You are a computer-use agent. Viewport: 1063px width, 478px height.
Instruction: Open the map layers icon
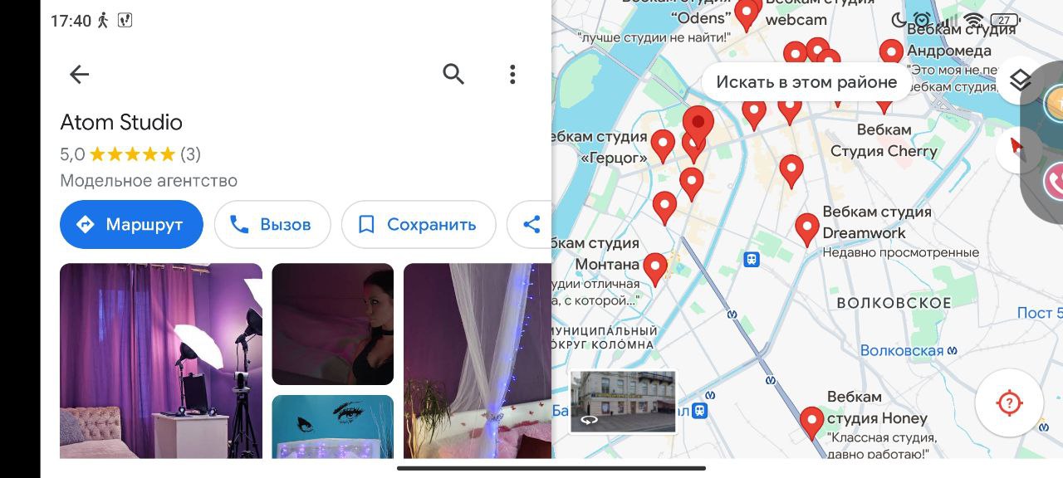pyautogui.click(x=1021, y=80)
